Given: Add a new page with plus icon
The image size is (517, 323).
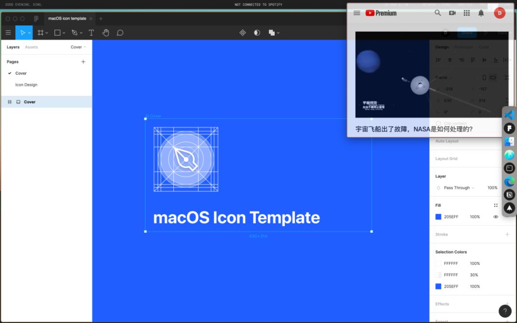Looking at the screenshot, I should click(x=83, y=62).
